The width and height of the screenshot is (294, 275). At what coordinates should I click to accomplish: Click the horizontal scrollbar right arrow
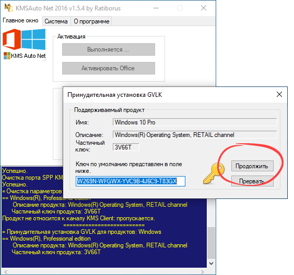[x=203, y=272]
